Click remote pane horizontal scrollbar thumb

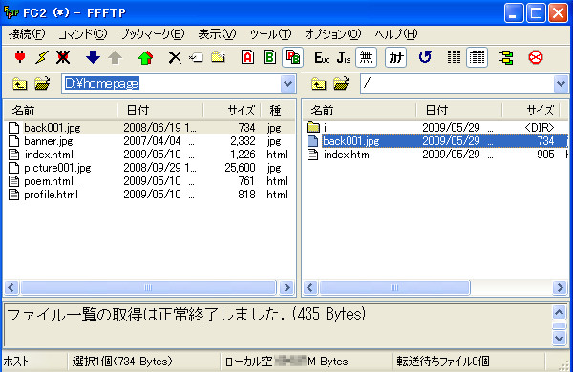[394, 288]
